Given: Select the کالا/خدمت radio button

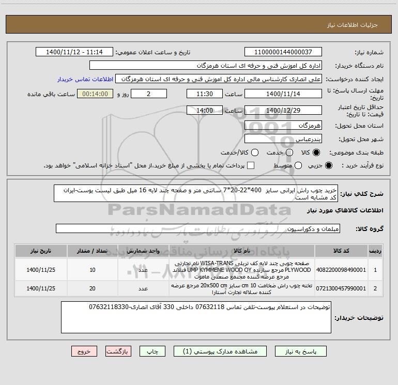Looking at the screenshot, I should 255,152.
